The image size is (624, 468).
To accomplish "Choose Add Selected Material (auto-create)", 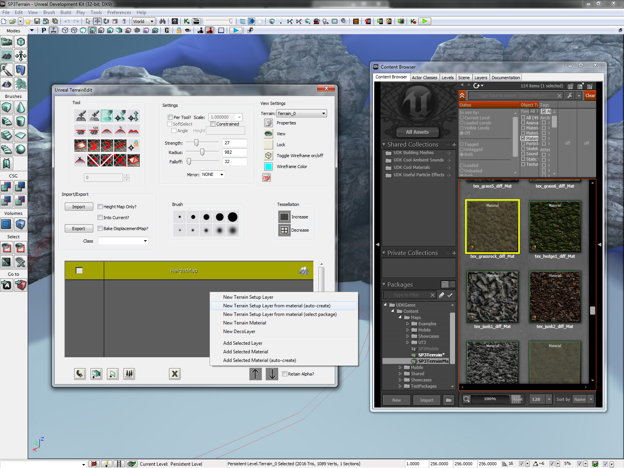I will (284, 360).
